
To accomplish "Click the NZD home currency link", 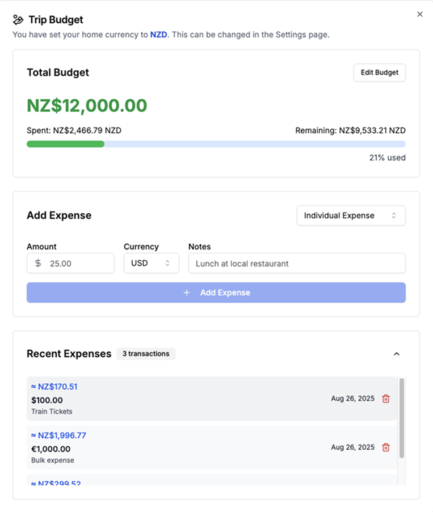I will pyautogui.click(x=158, y=35).
